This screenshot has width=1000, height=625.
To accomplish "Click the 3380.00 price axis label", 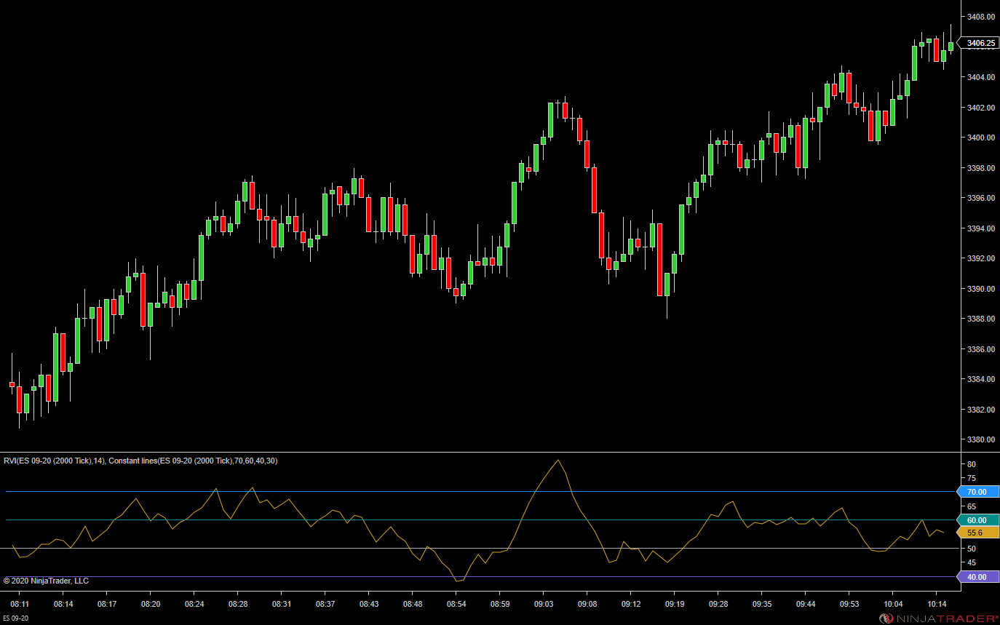I will coord(980,439).
